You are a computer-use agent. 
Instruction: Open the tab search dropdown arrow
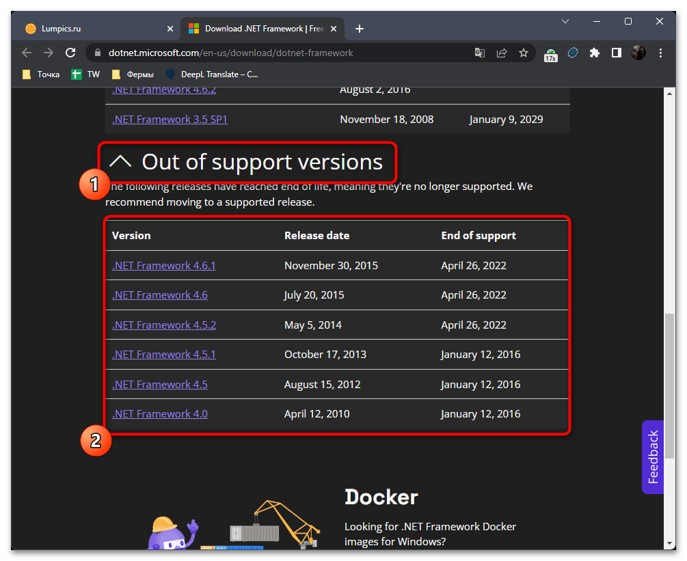click(x=565, y=21)
